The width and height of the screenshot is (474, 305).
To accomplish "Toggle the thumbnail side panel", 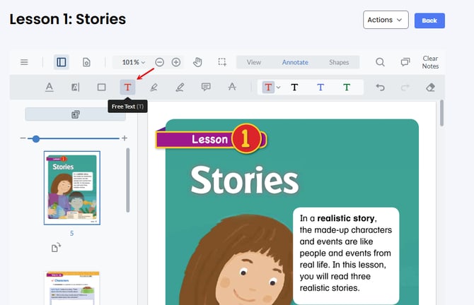I will (62, 62).
